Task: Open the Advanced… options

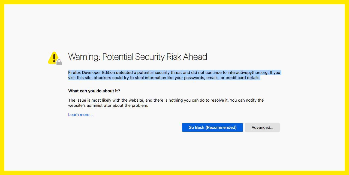Action: pyautogui.click(x=262, y=127)
